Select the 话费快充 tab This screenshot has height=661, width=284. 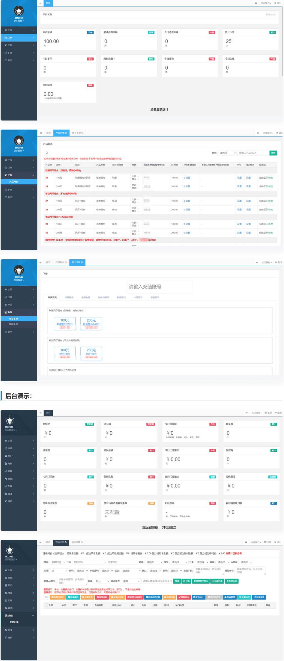69,297
